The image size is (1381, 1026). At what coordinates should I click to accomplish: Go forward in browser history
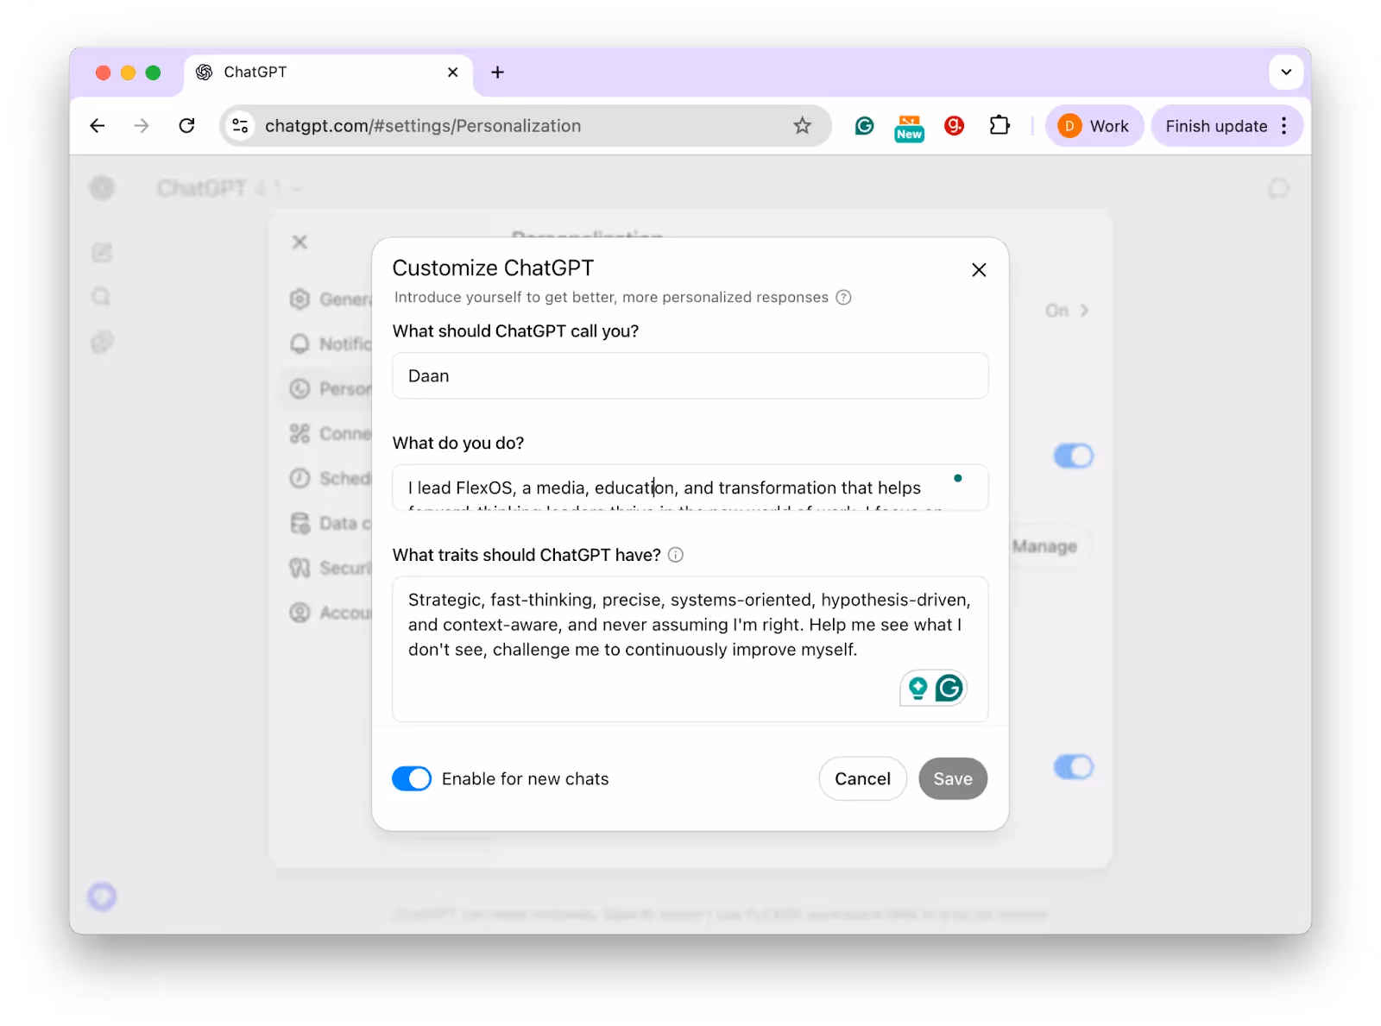142,126
